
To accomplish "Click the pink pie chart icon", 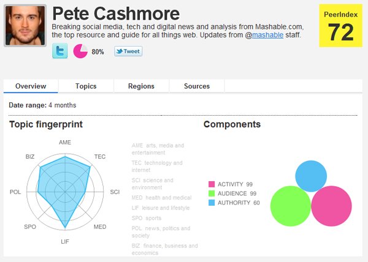I will coord(80,52).
